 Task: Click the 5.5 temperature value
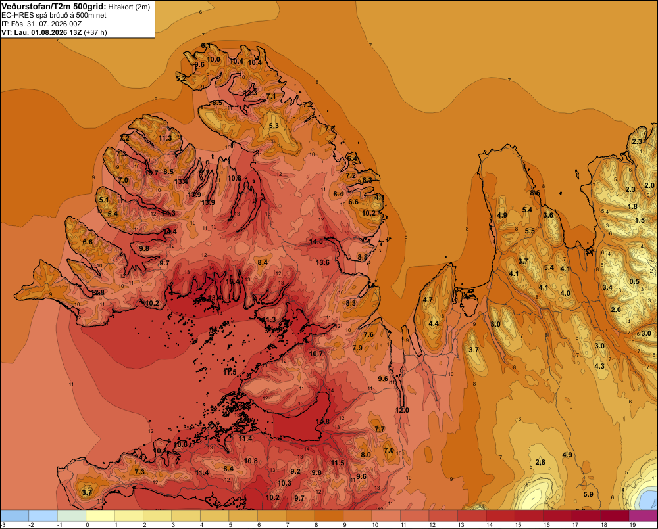pyautogui.click(x=530, y=231)
